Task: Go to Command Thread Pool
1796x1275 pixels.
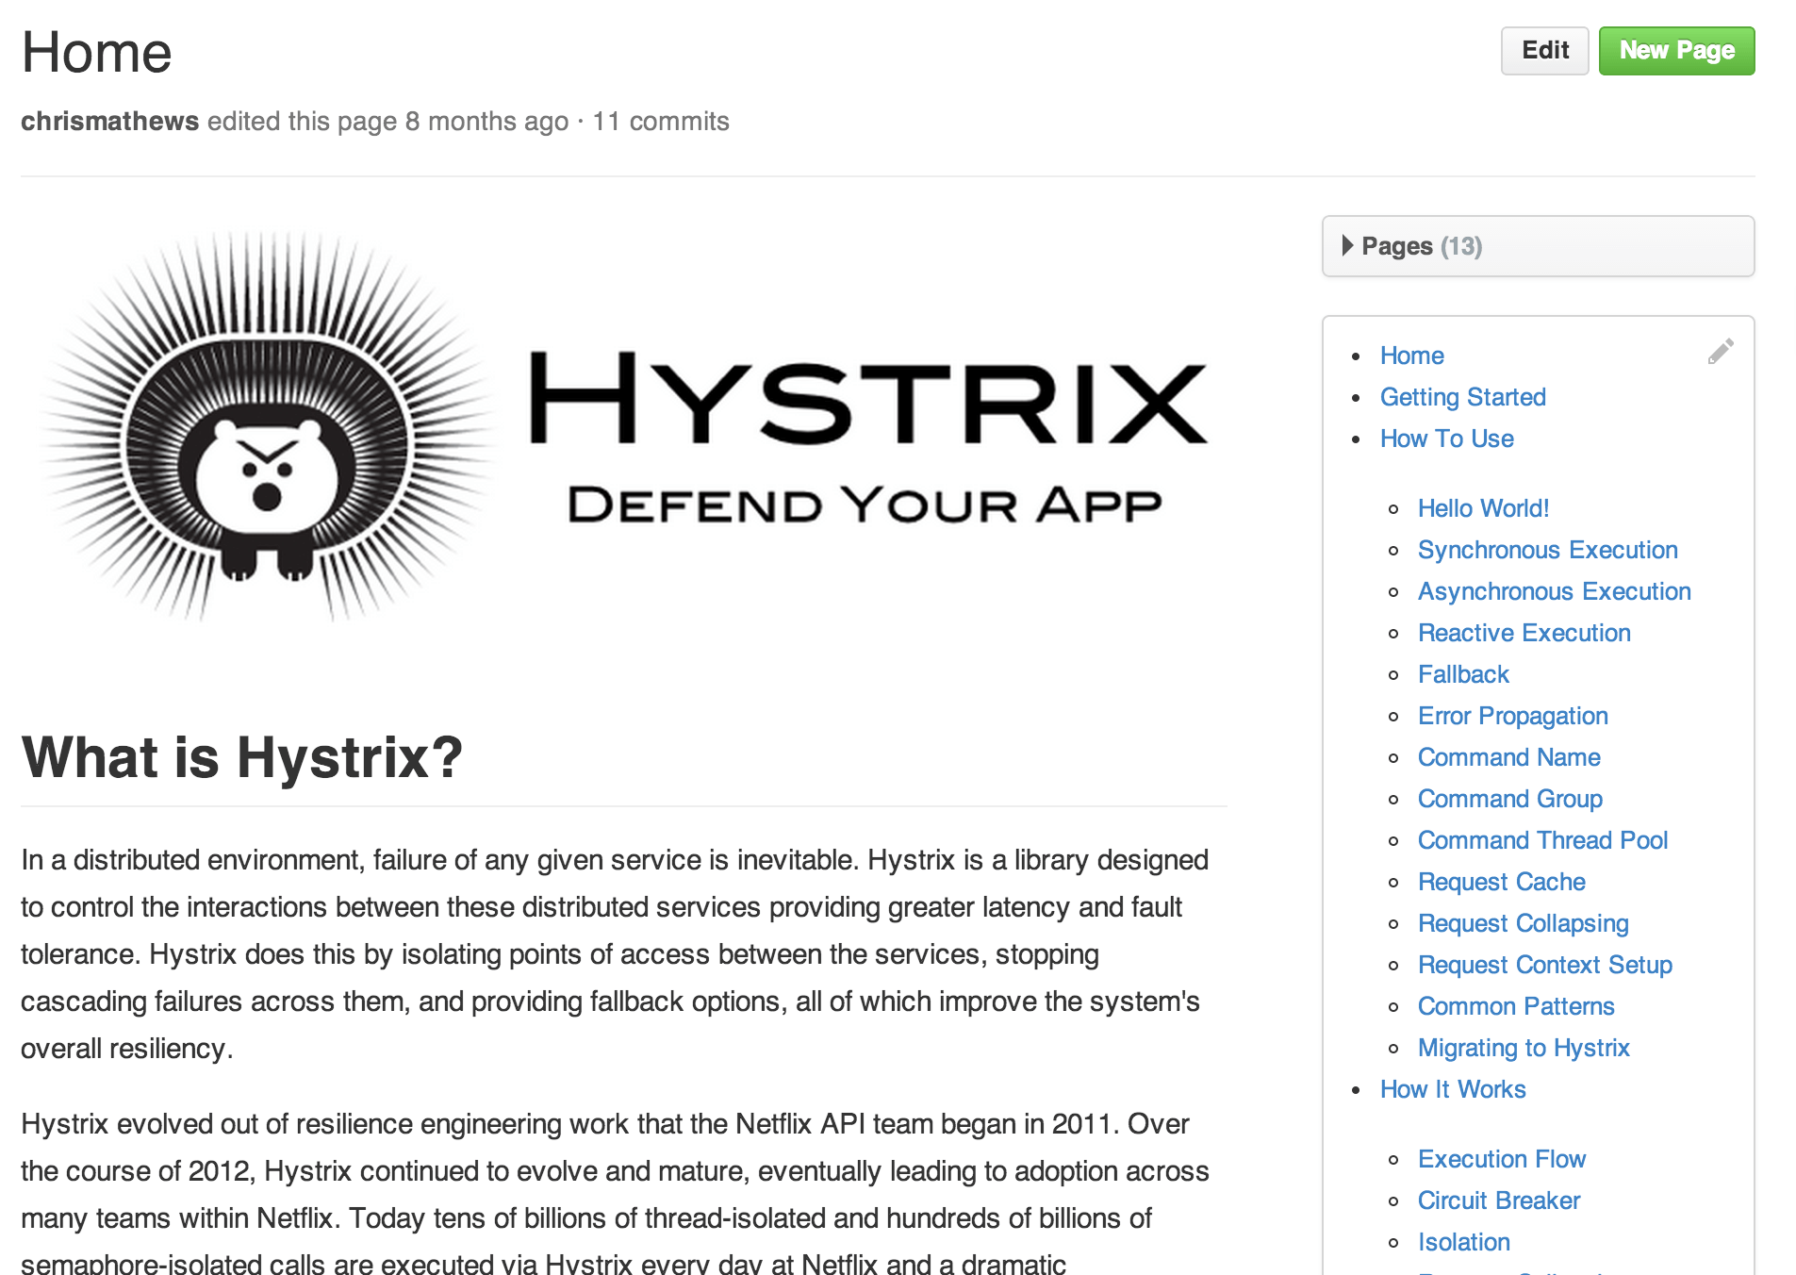Action: click(1542, 840)
